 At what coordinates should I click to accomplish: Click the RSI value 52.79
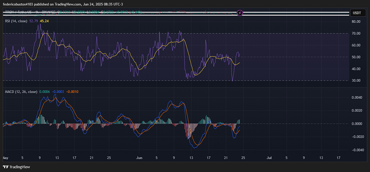click(33, 21)
